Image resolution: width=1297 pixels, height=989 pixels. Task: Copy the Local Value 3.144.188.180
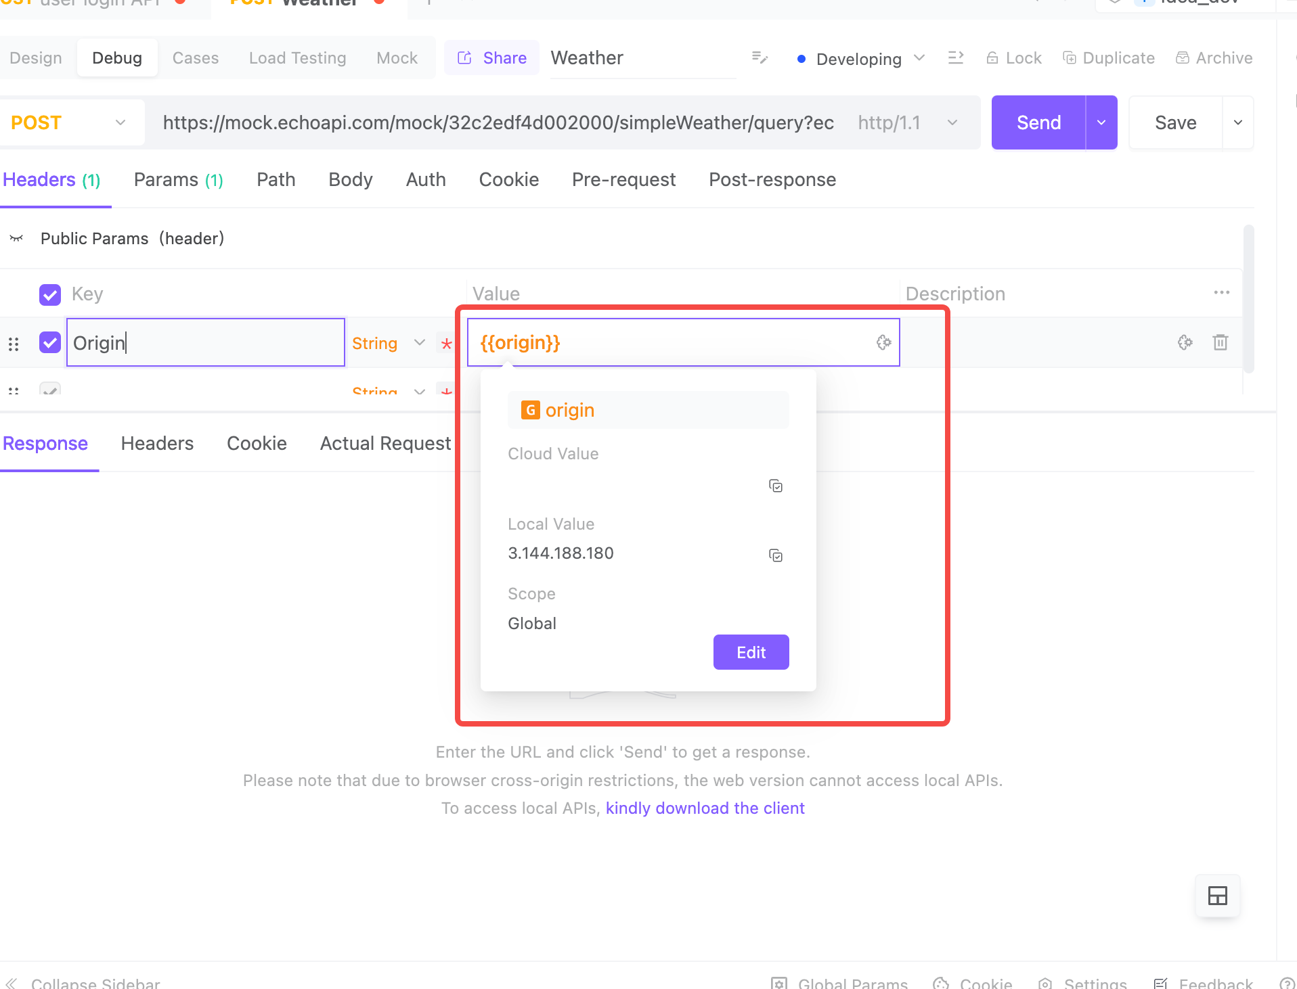coord(776,555)
